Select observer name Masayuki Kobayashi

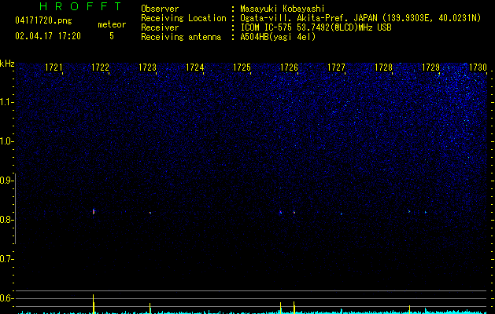(283, 9)
